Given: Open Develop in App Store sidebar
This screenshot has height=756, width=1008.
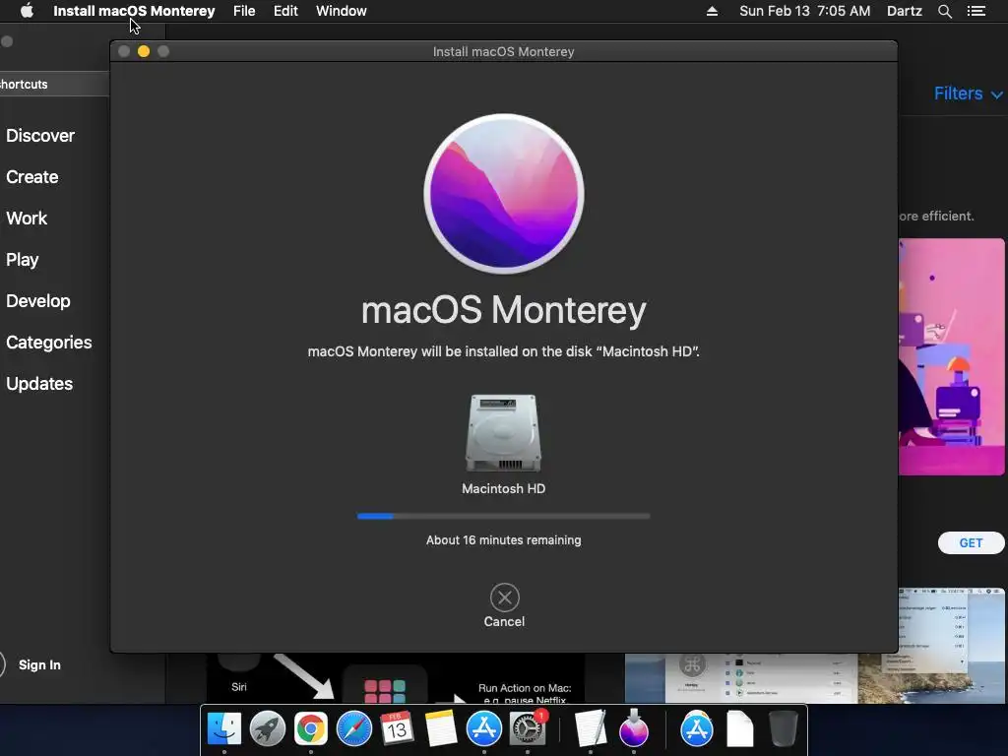Looking at the screenshot, I should 38,301.
